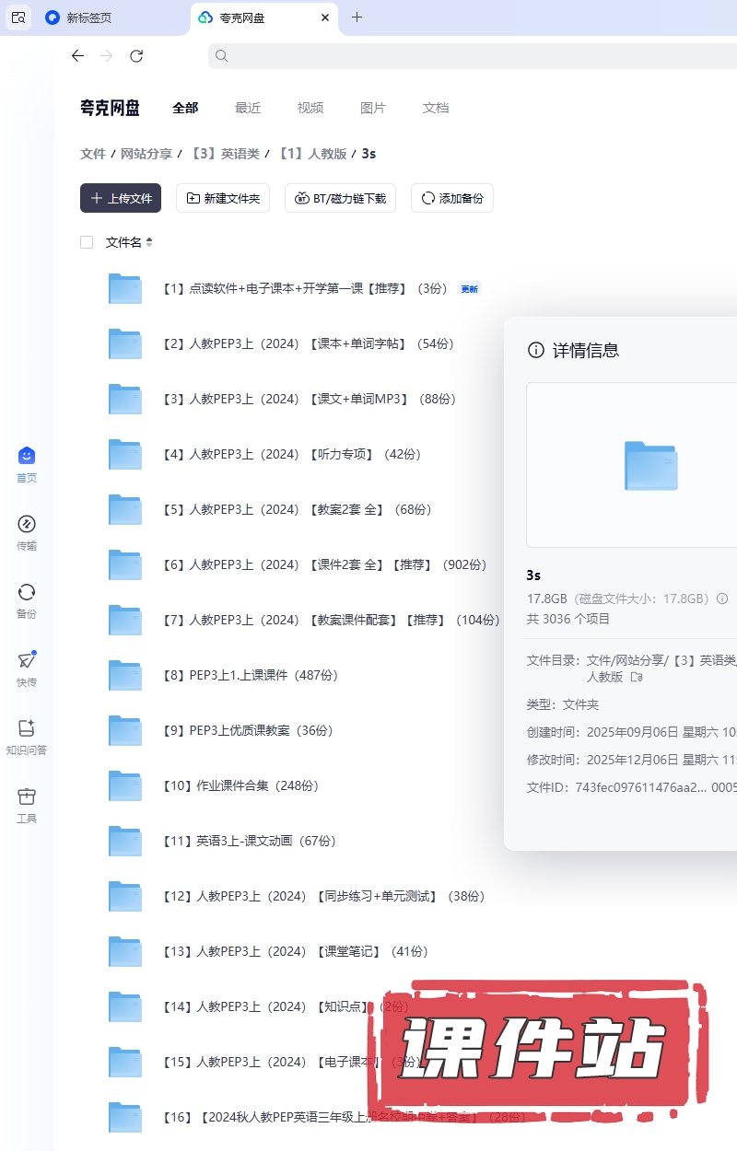Toggle the select-all checkbox beside 文件名
This screenshot has height=1151, width=737.
[x=87, y=242]
